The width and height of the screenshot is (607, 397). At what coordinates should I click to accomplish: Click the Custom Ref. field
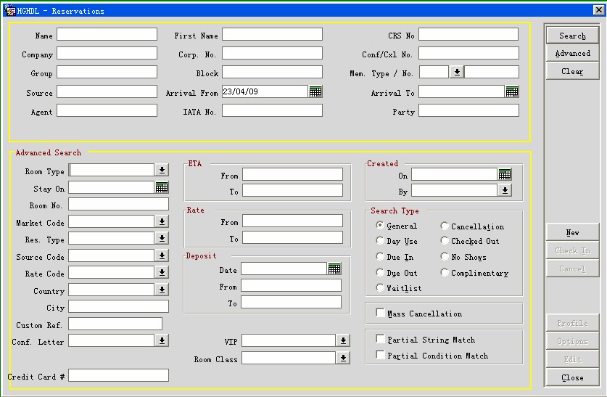[x=115, y=324]
